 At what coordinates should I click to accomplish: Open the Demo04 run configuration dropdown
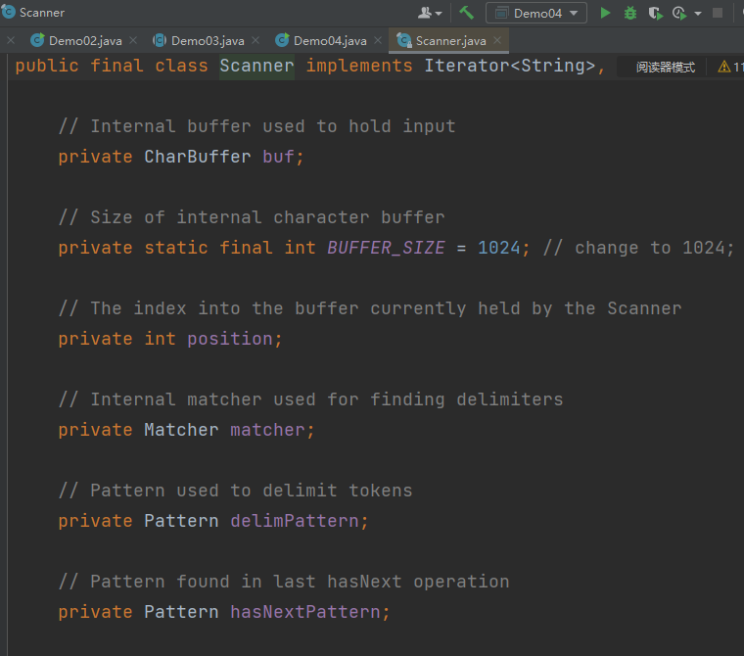536,13
